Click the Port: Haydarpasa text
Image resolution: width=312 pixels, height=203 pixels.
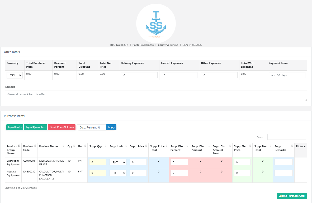coord(143,45)
